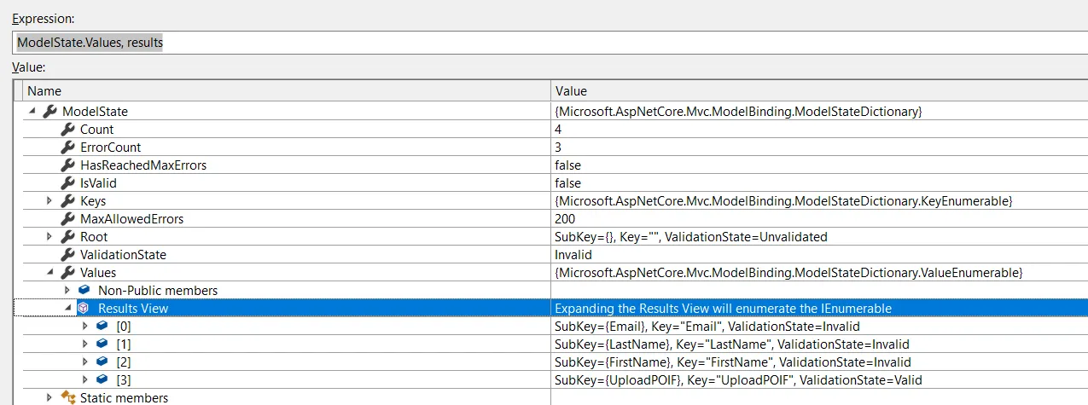Screen dimensions: 1088x405
Task: Click the Name column header
Action: coord(45,91)
